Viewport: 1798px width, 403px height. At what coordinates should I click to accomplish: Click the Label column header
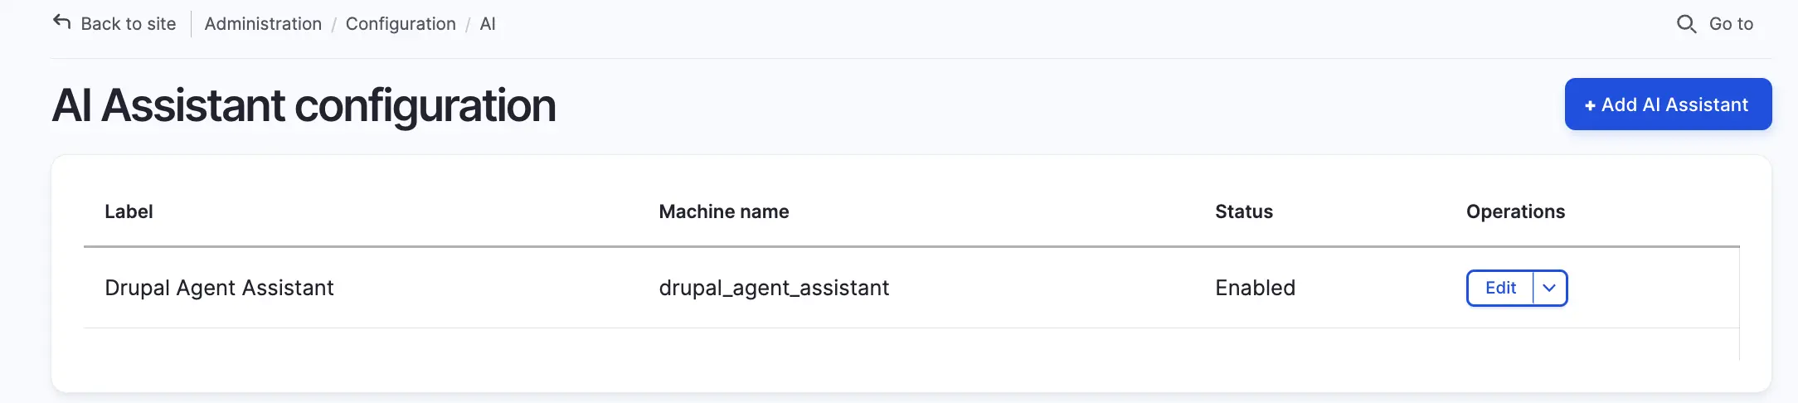tap(129, 211)
